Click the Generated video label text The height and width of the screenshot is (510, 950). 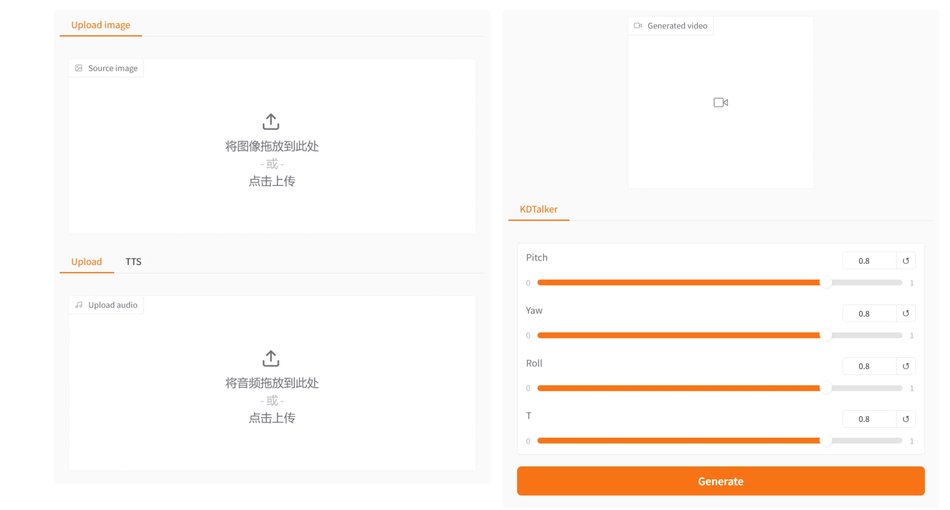pyautogui.click(x=677, y=26)
